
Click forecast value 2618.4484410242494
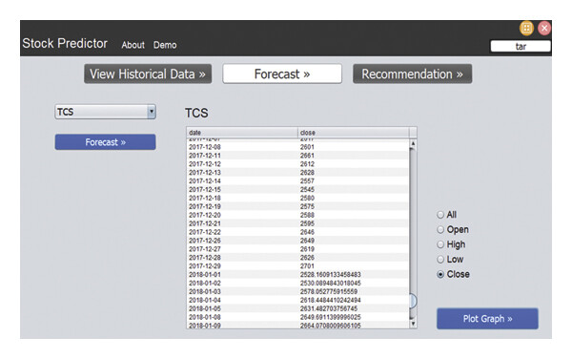tap(331, 300)
